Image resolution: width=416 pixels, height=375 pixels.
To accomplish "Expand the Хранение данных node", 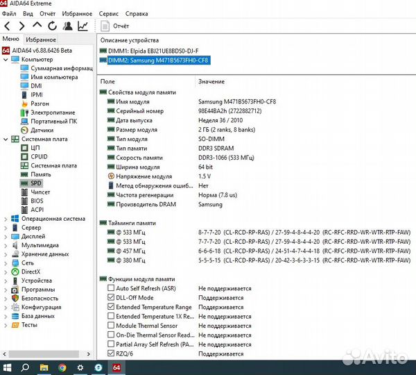I will (x=6, y=254).
